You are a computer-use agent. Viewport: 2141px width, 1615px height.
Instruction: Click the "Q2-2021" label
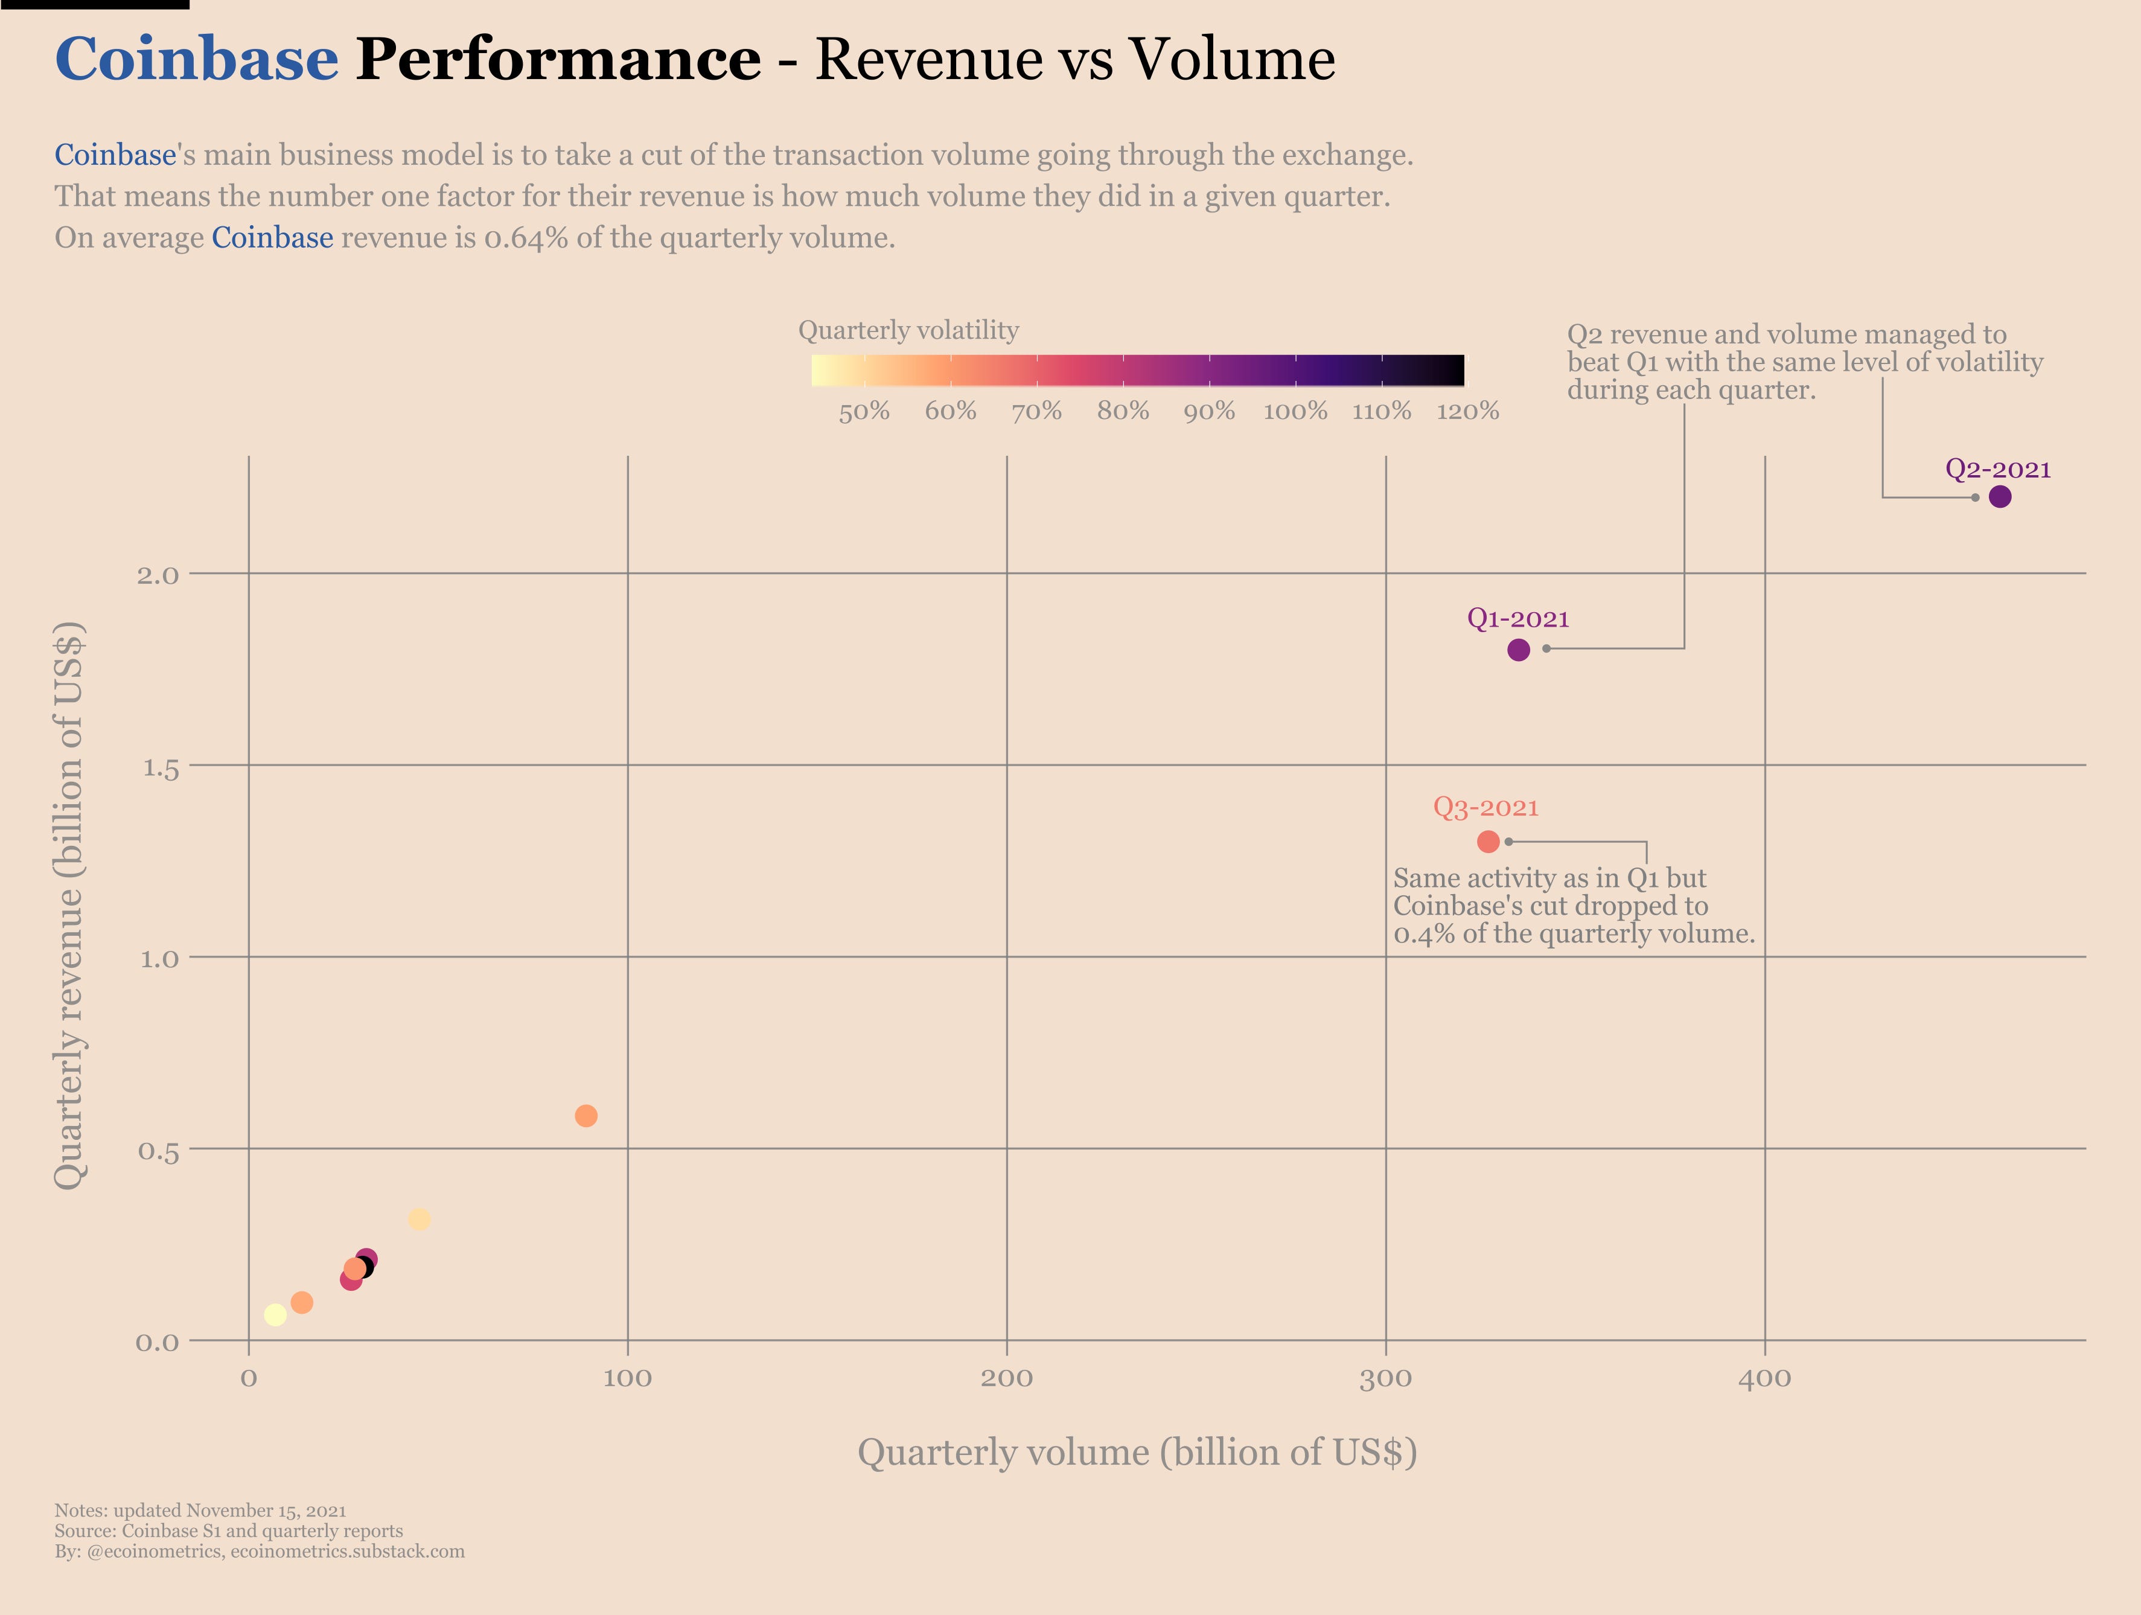pyautogui.click(x=1998, y=469)
